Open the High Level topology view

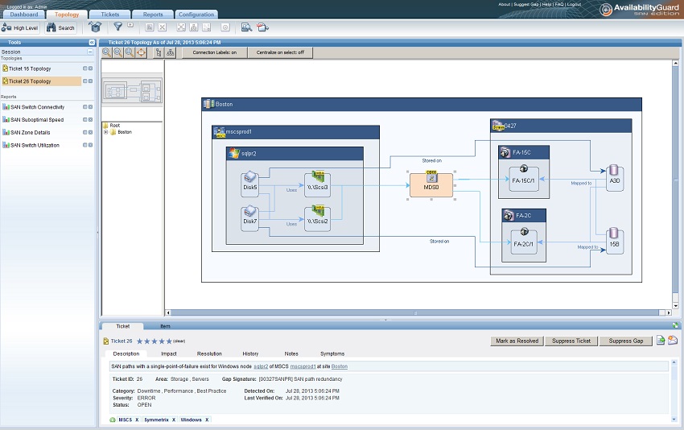[x=20, y=28]
